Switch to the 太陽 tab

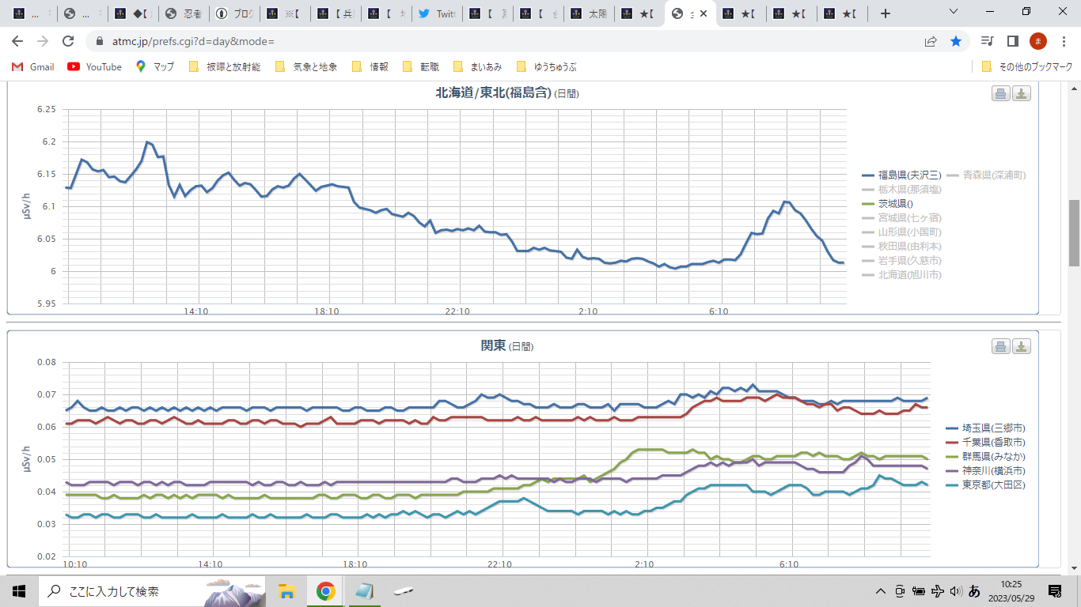pyautogui.click(x=589, y=13)
